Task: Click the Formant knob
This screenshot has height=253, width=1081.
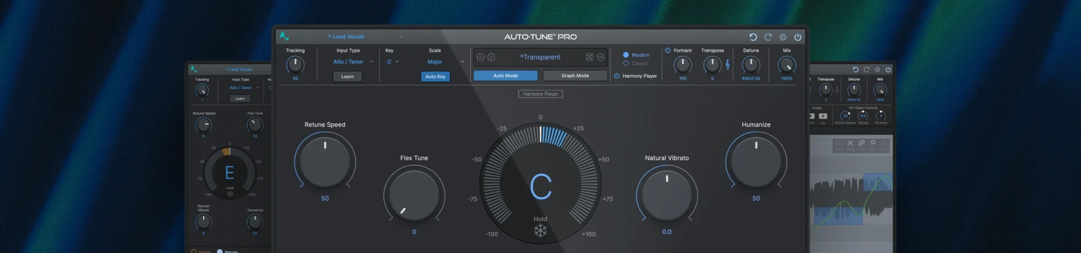Action: [683, 65]
